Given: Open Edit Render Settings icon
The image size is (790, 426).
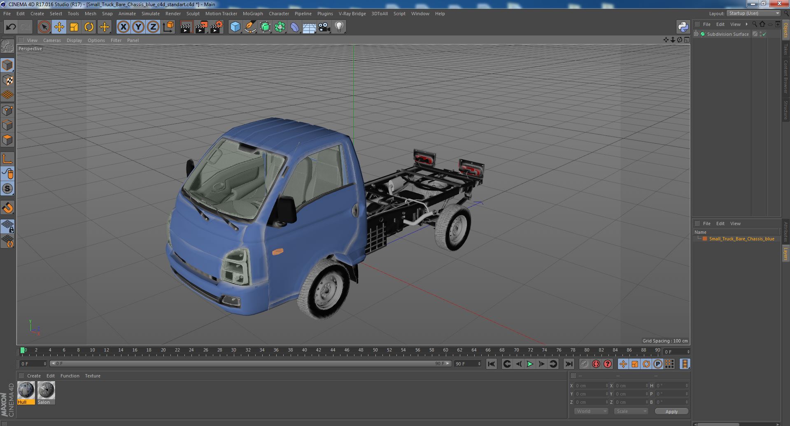Looking at the screenshot, I should [216, 27].
